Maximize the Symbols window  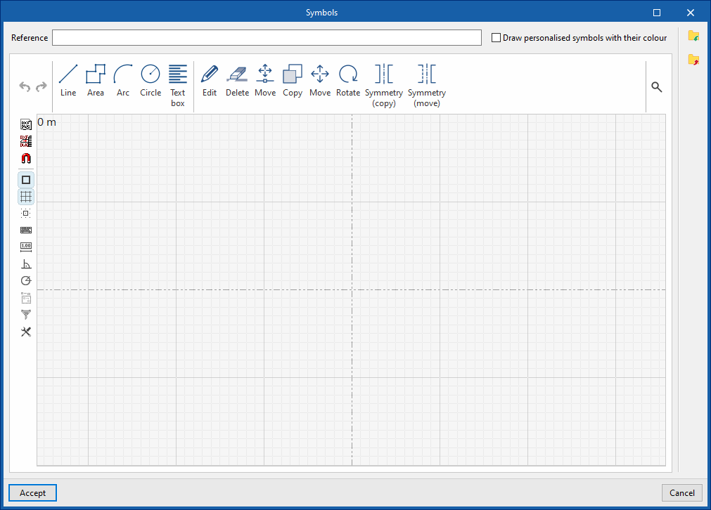657,12
